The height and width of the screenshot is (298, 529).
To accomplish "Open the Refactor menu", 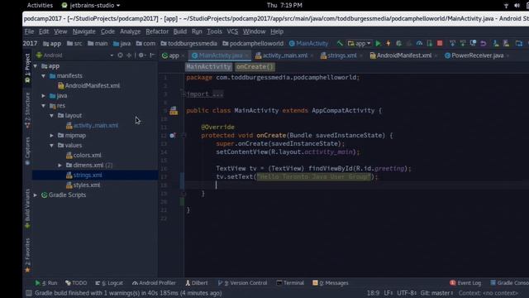I will coord(157,31).
